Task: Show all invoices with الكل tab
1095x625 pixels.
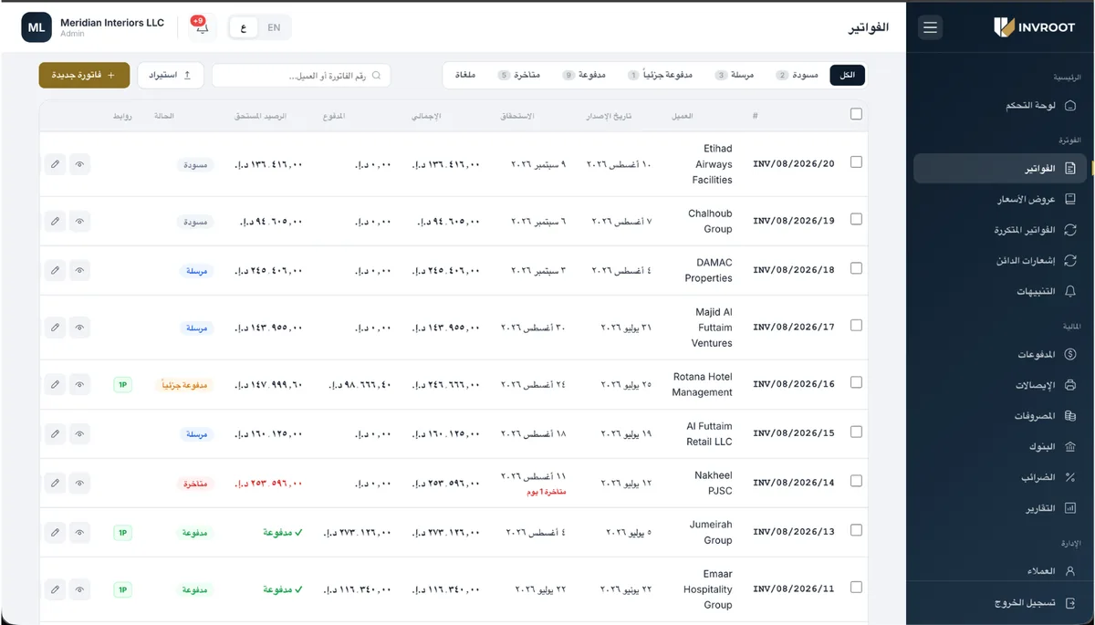Action: 848,75
